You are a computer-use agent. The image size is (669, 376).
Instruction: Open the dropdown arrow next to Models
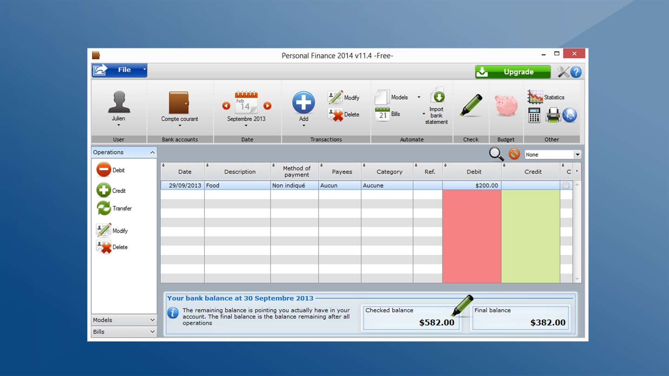click(x=419, y=97)
